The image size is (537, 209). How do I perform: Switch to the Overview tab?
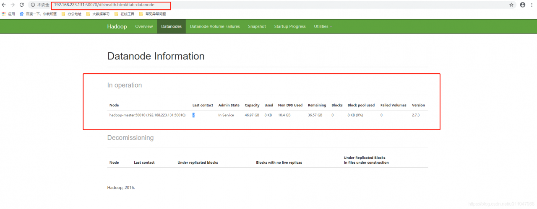(x=144, y=26)
